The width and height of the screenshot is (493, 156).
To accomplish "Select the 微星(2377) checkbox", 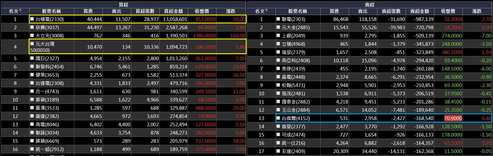I will (278, 126).
